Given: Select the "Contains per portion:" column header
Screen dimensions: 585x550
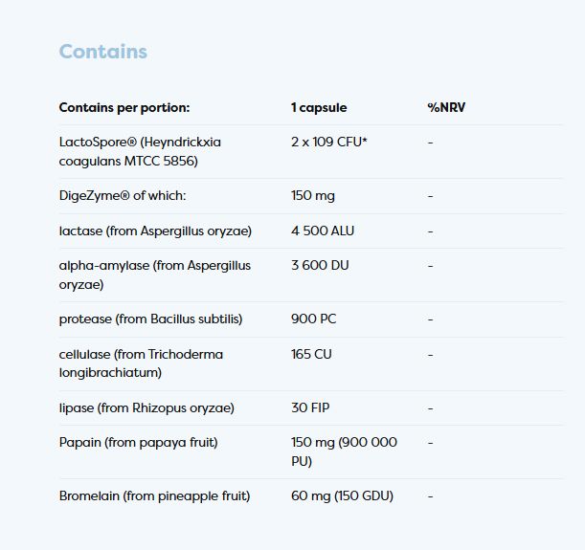Looking at the screenshot, I should (124, 107).
